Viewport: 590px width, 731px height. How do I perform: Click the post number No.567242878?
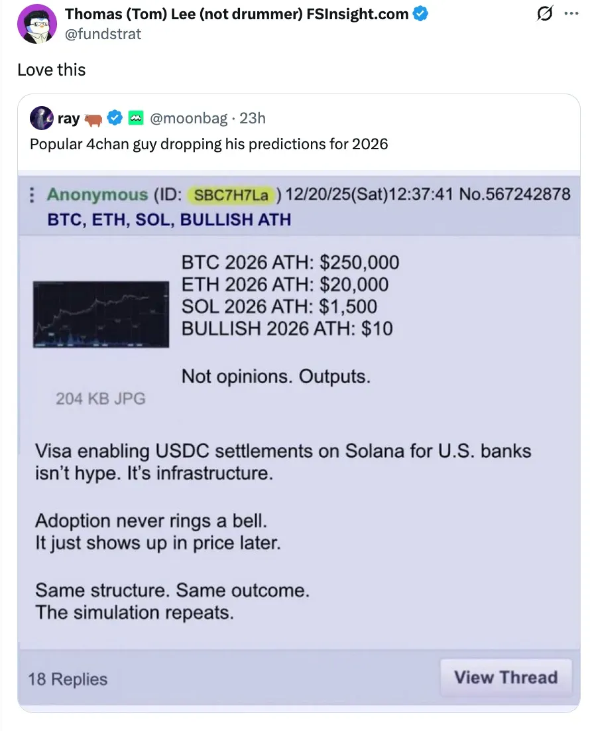click(516, 194)
